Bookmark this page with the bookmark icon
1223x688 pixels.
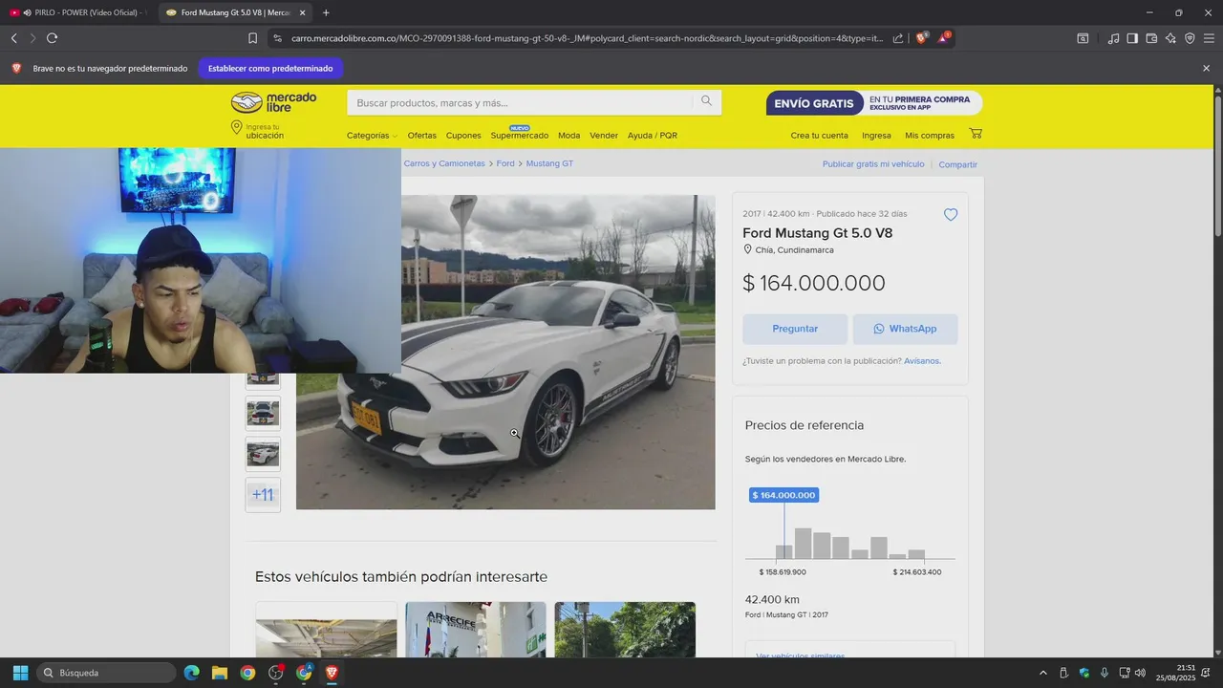tap(252, 38)
